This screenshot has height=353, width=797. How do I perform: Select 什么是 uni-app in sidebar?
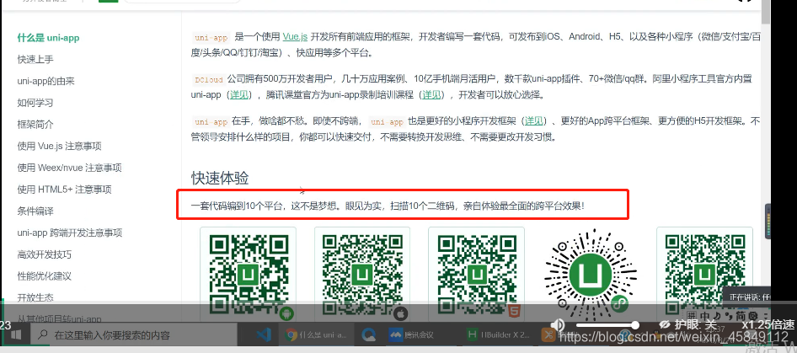(48, 38)
